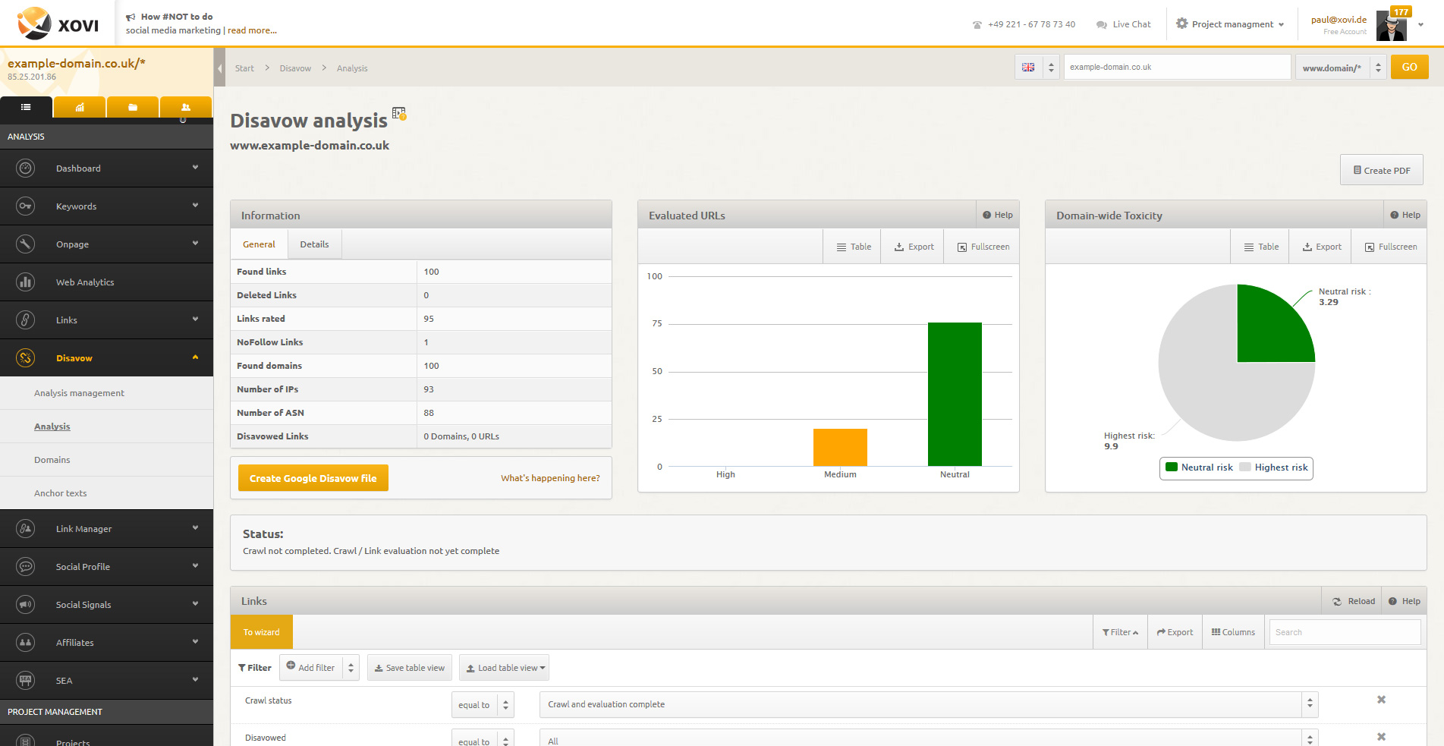
Task: Open 'What's happening here?' link
Action: point(550,478)
